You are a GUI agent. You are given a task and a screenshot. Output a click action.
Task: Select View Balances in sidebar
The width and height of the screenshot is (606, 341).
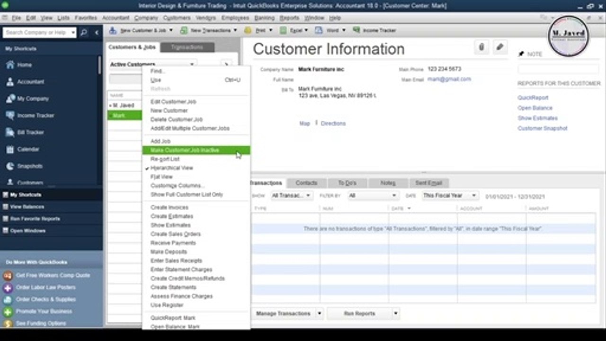[27, 207]
